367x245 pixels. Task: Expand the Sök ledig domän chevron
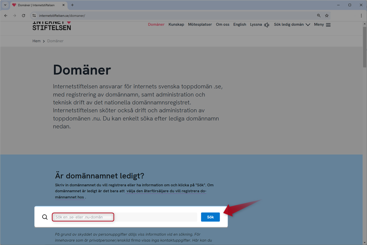pos(308,24)
